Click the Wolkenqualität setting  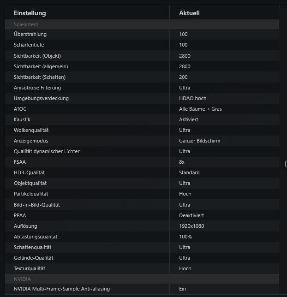(x=31, y=130)
